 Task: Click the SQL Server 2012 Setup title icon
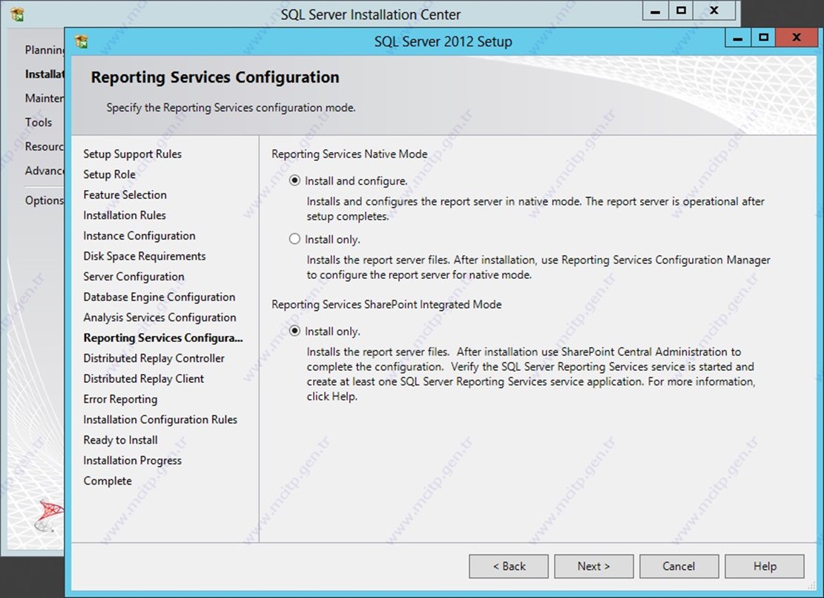(82, 42)
